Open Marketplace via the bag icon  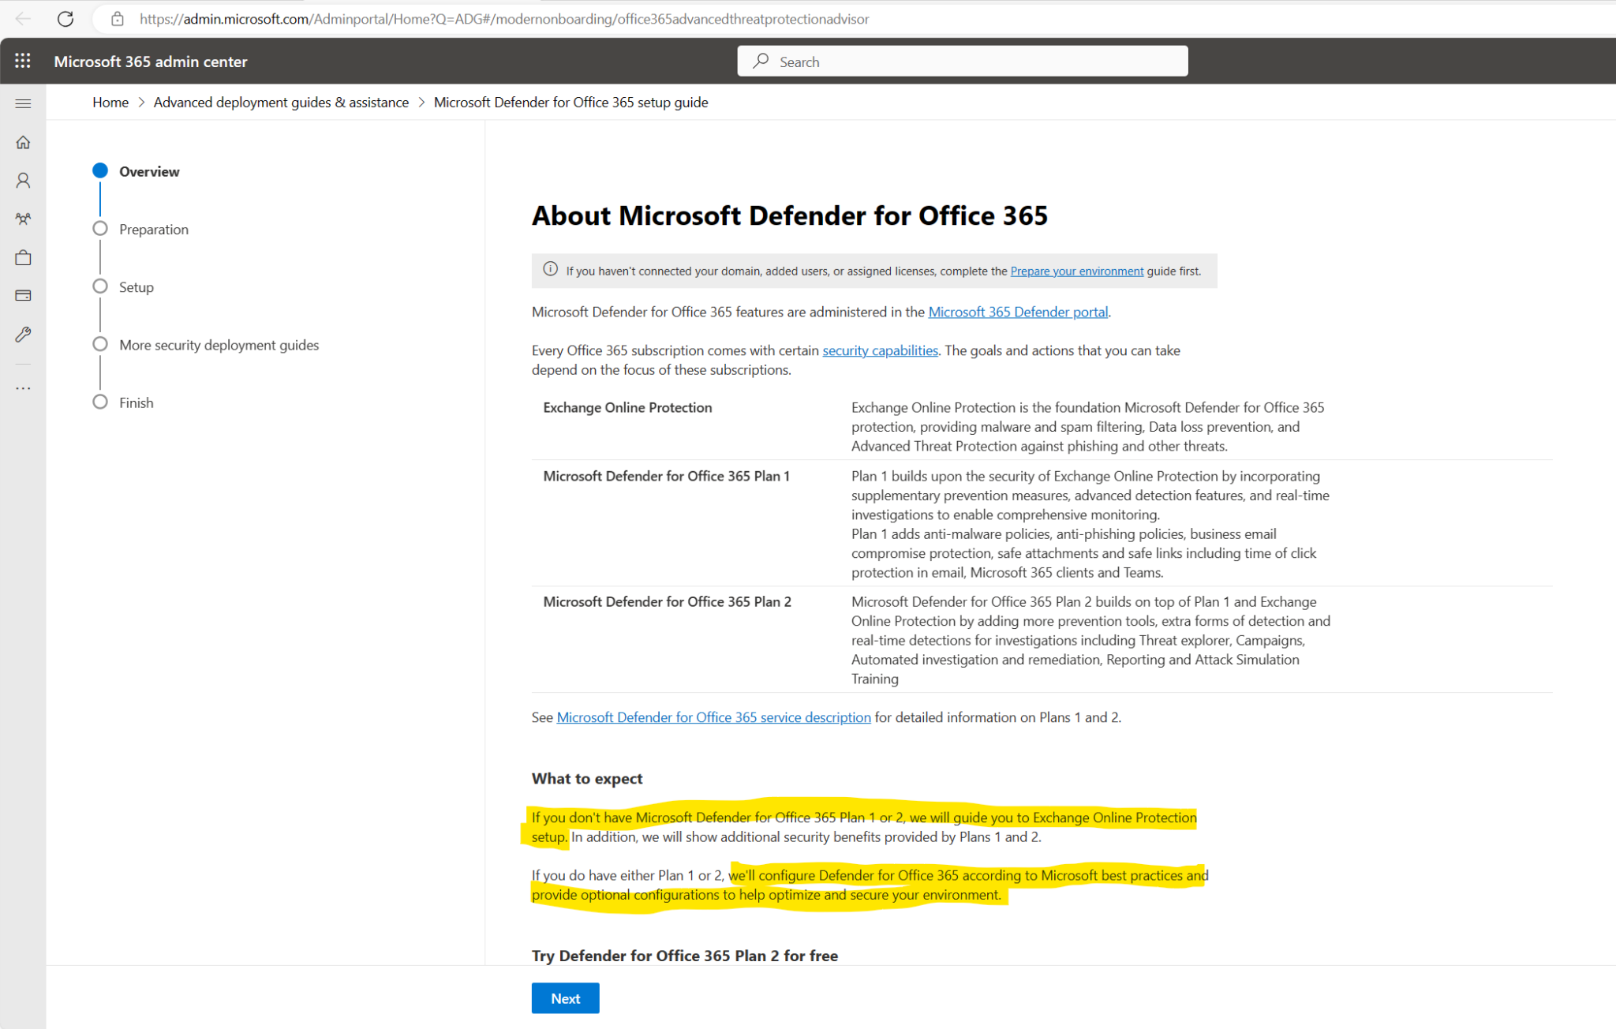(x=23, y=257)
